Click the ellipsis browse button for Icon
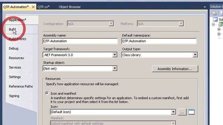This screenshot has width=223, height=125. click(x=182, y=112)
